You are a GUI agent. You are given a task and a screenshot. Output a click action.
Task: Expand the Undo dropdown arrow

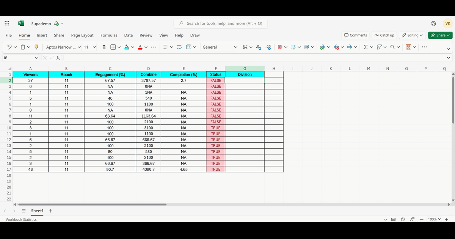[x=15, y=47]
